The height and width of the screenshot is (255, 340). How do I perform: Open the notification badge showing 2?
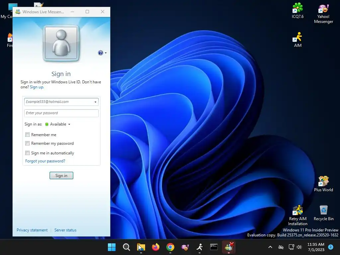point(331,247)
